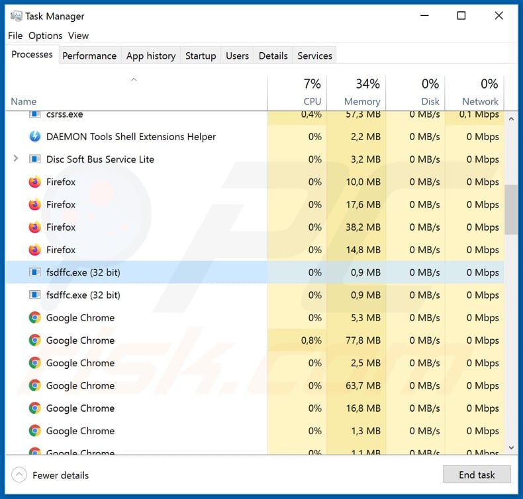Select the Firefox process using 38,2 MB
This screenshot has height=499, width=523.
pyautogui.click(x=255, y=227)
